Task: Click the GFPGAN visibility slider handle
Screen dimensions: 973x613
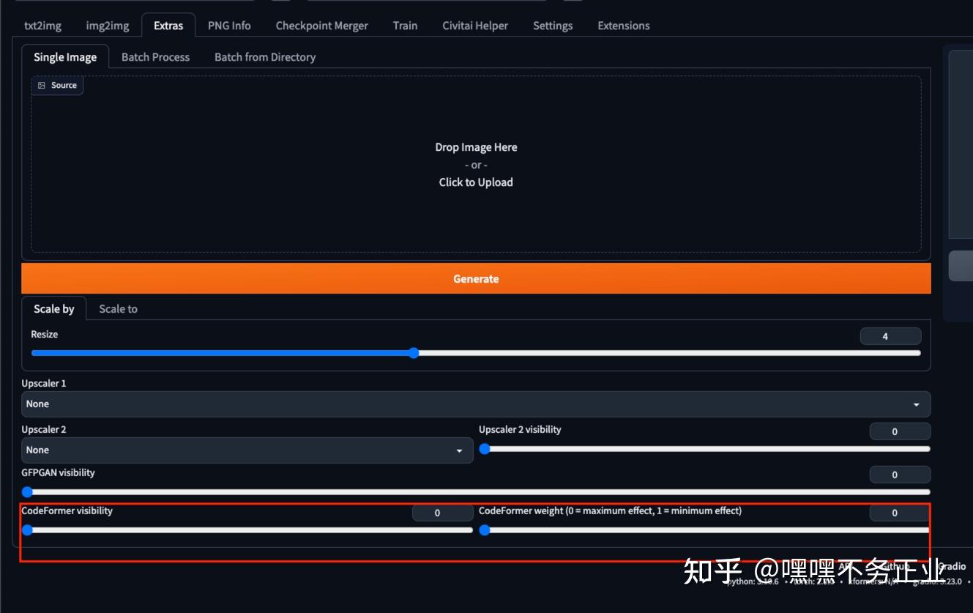Action: [28, 492]
